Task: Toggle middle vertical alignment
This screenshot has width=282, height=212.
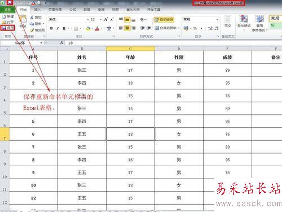Action: [127, 20]
